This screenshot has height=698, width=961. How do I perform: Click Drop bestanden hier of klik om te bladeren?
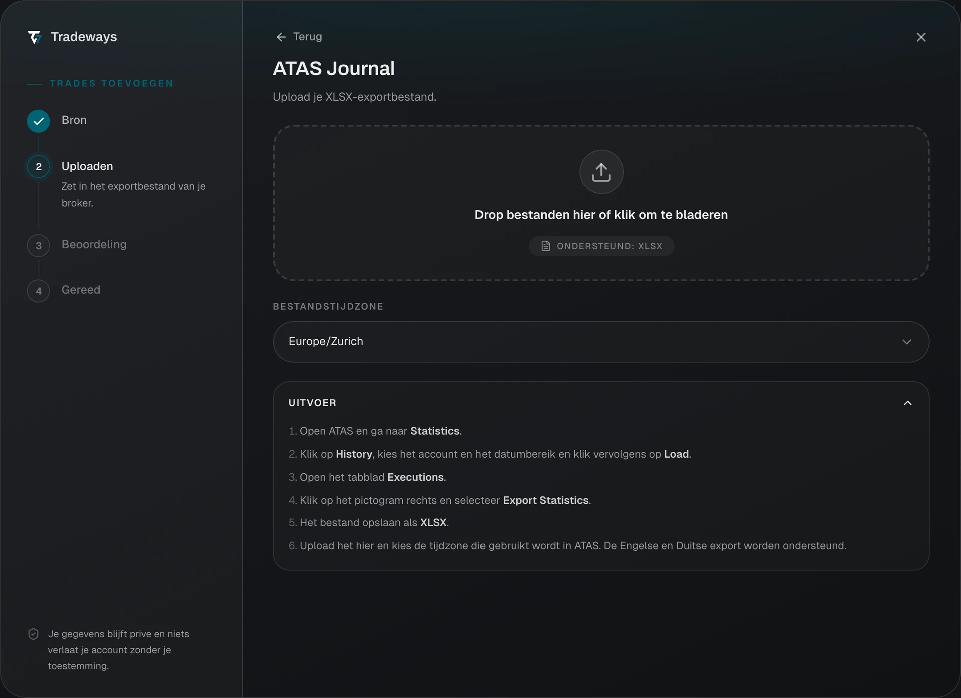tap(601, 215)
